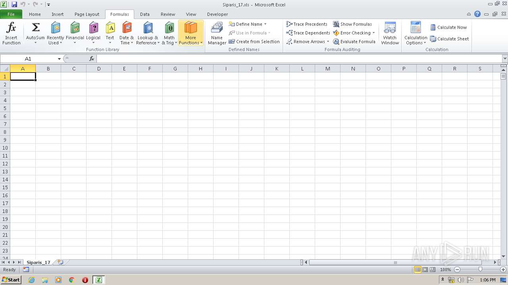Zoom out with the minus button
Screen dimensions: 508x285
457,270
